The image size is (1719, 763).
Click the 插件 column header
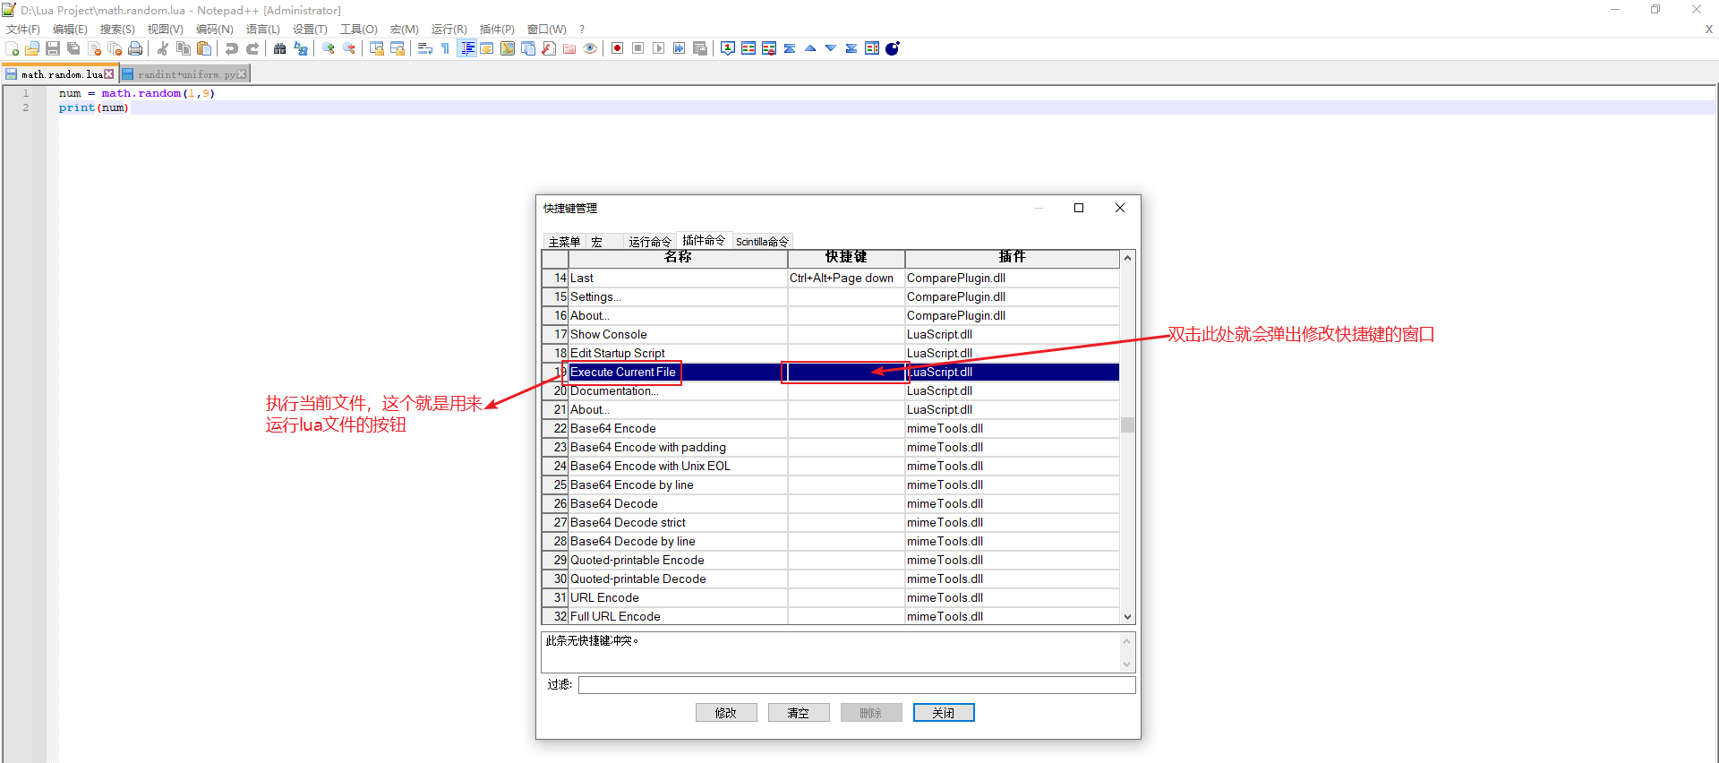coord(1012,258)
